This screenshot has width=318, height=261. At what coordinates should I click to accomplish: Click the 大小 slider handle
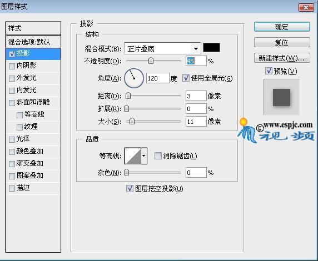(x=132, y=121)
